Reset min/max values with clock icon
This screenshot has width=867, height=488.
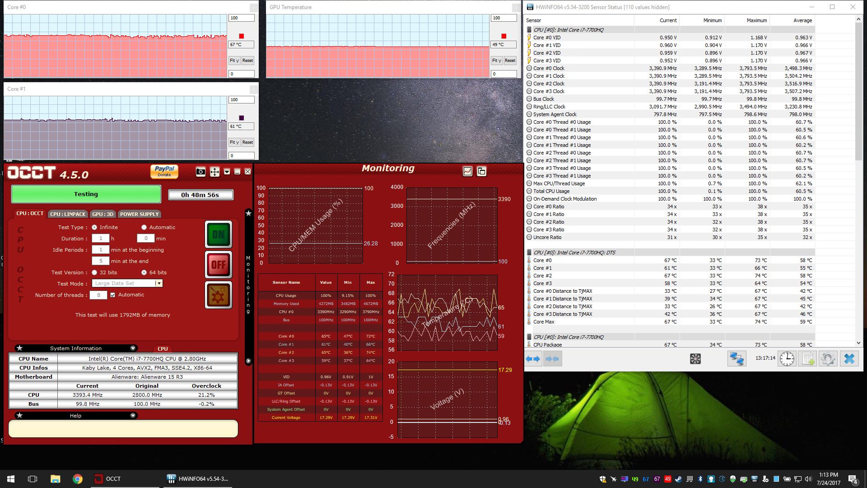coord(787,359)
